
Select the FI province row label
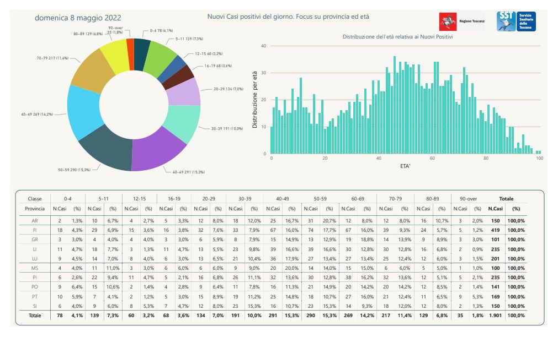click(x=35, y=230)
